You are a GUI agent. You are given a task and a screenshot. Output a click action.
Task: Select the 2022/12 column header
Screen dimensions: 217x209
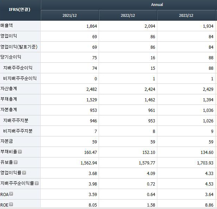[x=128, y=15]
